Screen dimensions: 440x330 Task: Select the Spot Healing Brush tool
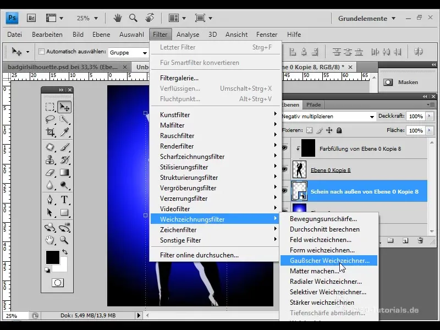50,147
